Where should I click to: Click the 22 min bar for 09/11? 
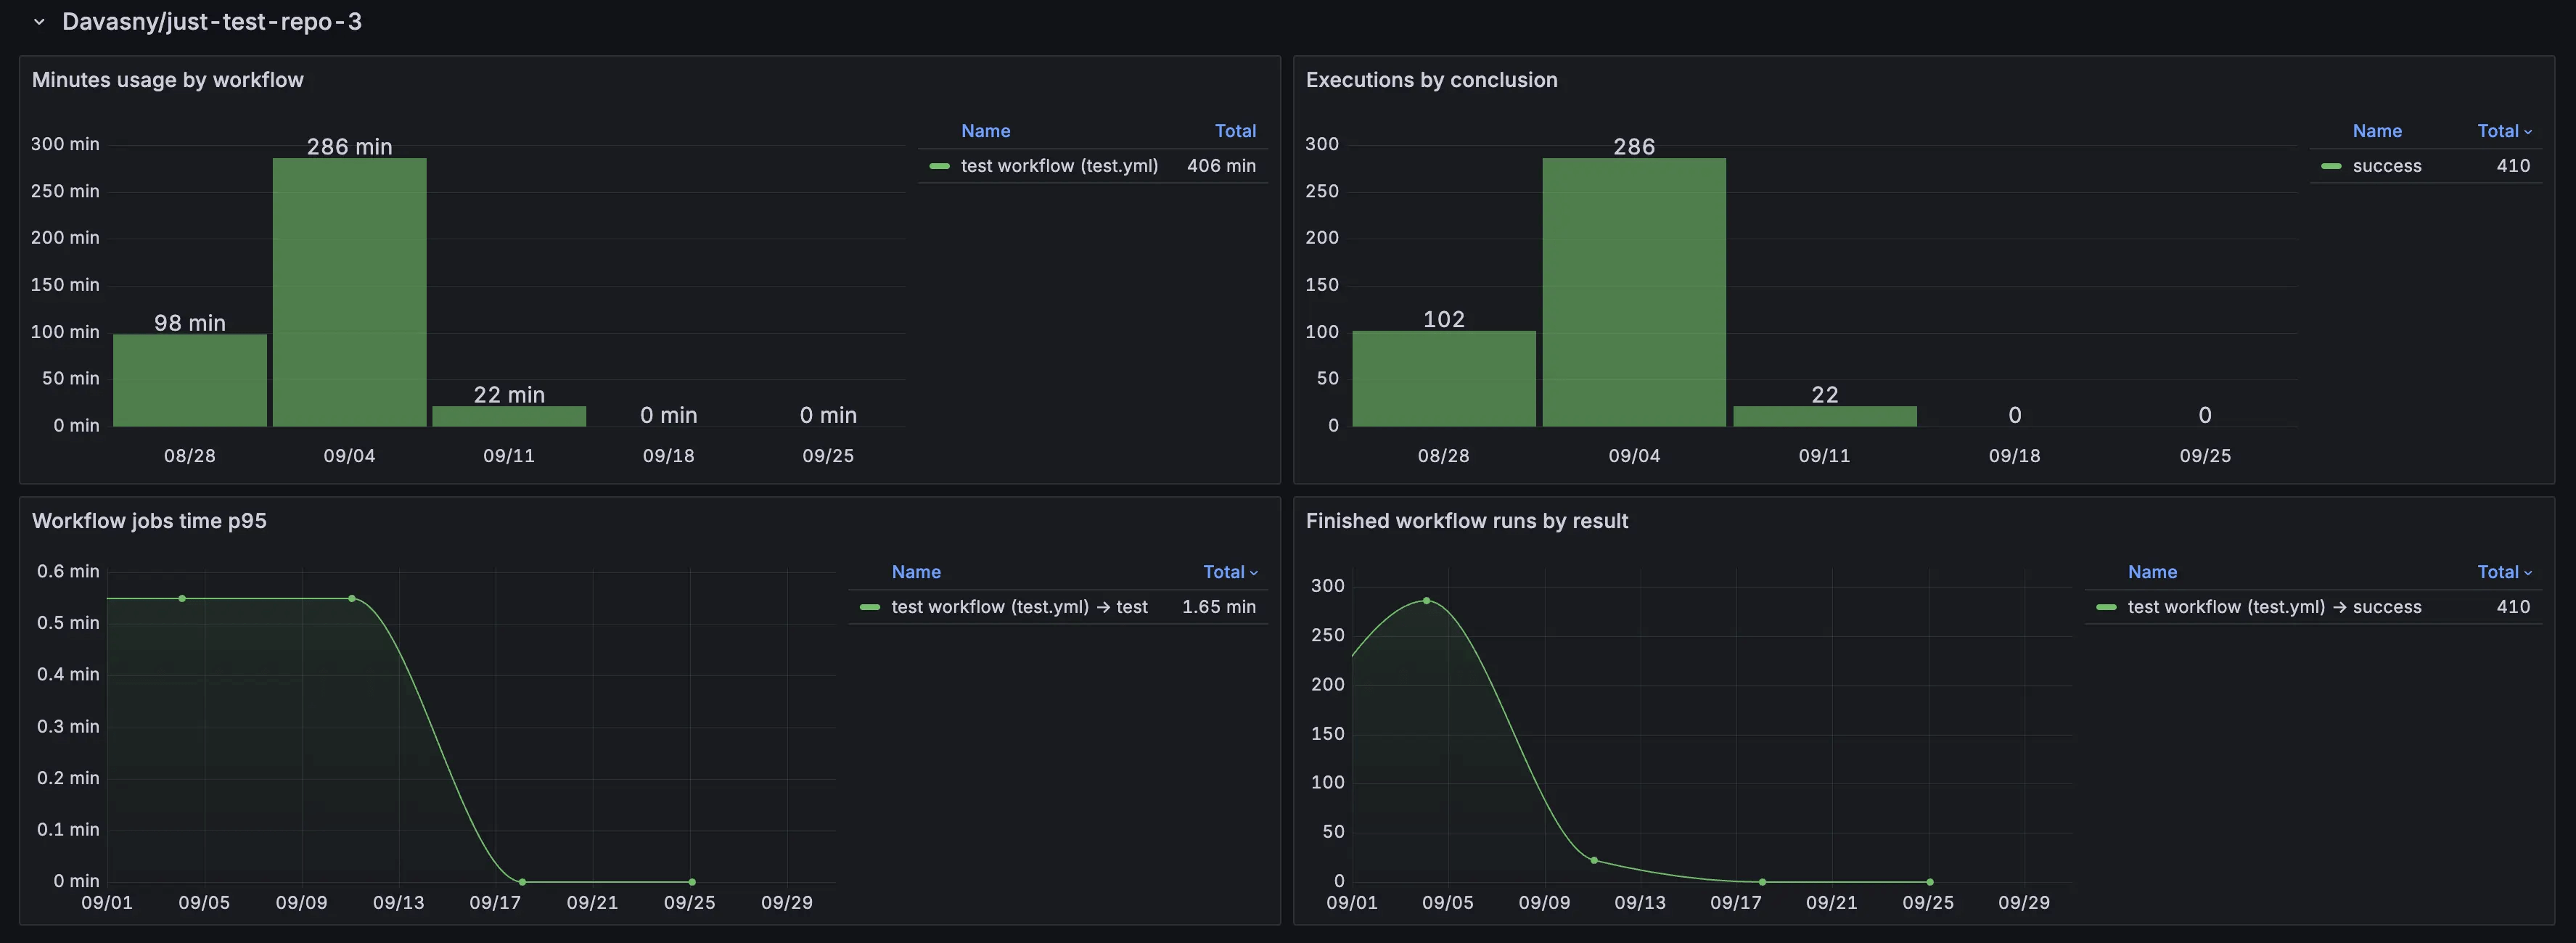pyautogui.click(x=509, y=416)
